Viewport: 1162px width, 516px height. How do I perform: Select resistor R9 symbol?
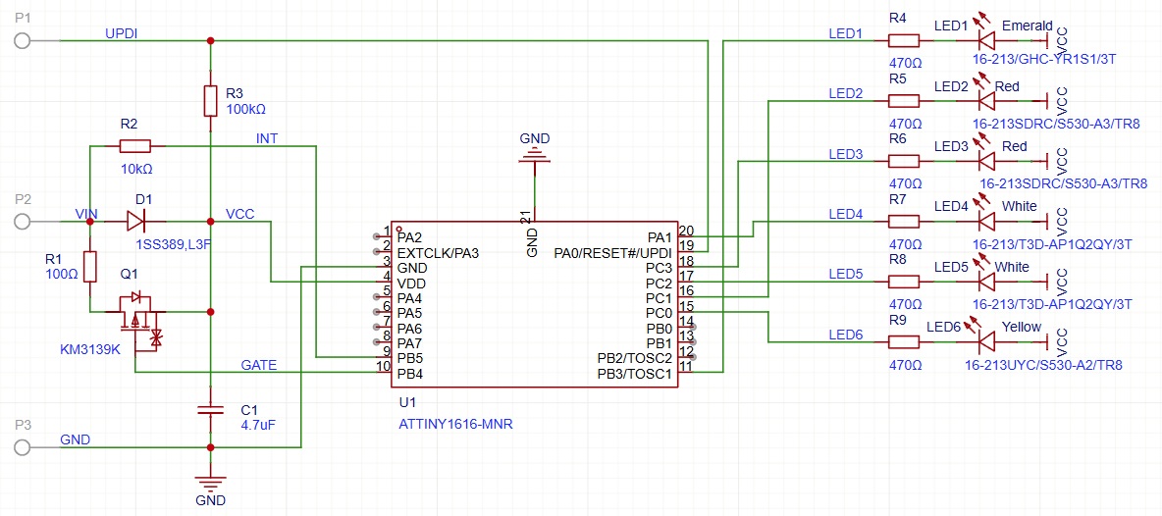(x=903, y=341)
